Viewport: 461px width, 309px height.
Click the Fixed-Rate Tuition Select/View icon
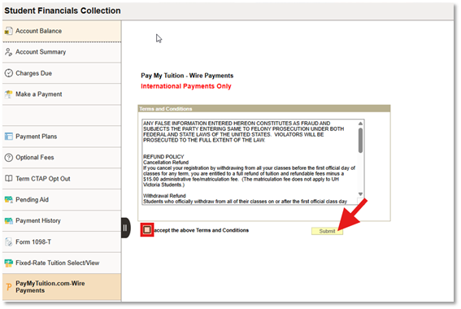coord(8,263)
